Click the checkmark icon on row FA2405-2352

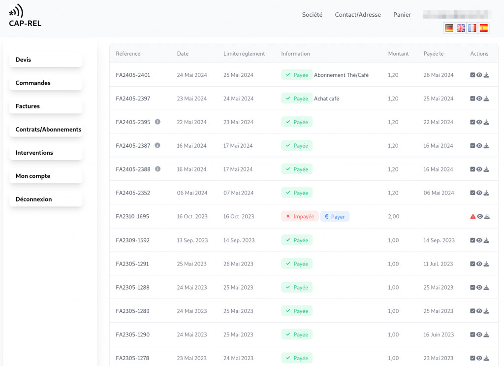coord(472,193)
